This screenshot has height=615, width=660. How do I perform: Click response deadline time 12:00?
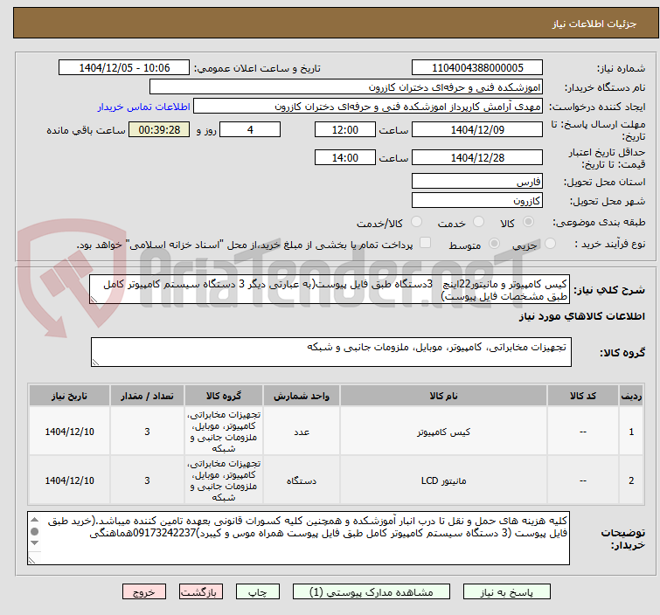point(344,129)
